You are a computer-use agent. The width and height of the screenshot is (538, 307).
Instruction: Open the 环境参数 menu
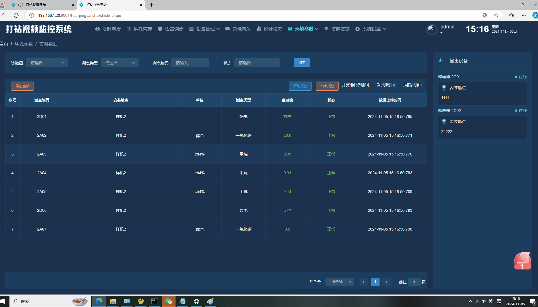point(303,29)
